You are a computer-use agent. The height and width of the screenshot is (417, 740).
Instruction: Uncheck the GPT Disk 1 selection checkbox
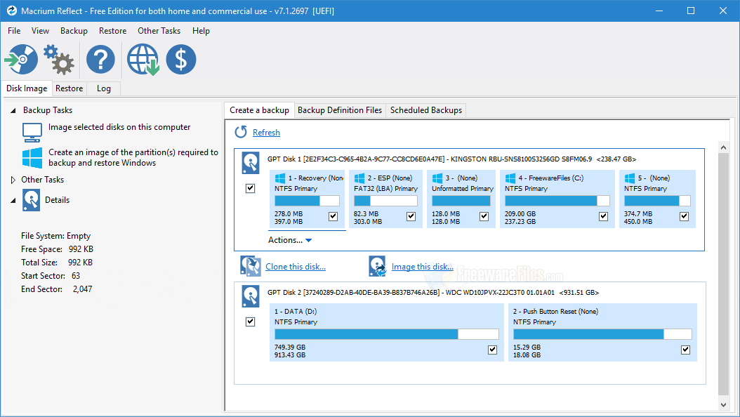pyautogui.click(x=251, y=188)
